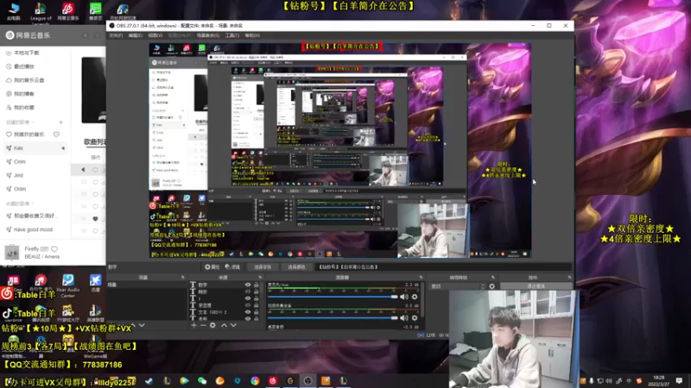Open the 工具(T) menu in OBS
The height and width of the screenshot is (388, 691).
232,35
